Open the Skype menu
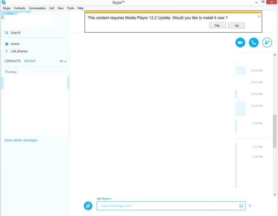Viewport: 278px width, 216px height. coord(7,8)
